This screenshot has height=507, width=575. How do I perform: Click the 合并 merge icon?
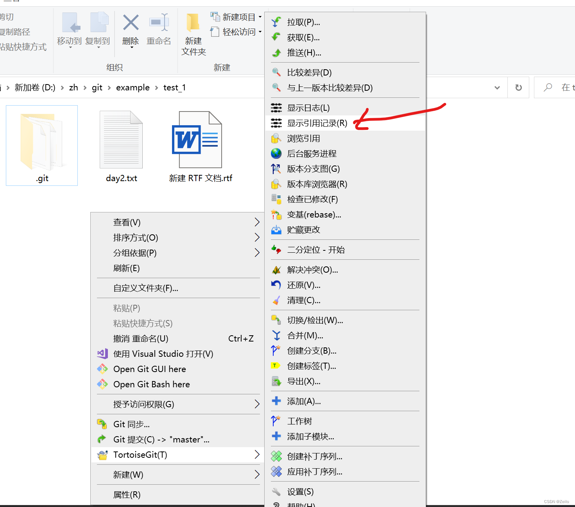[x=276, y=335]
